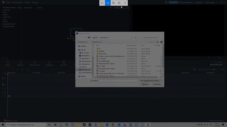Click the Створити папку button

(x=97, y=42)
